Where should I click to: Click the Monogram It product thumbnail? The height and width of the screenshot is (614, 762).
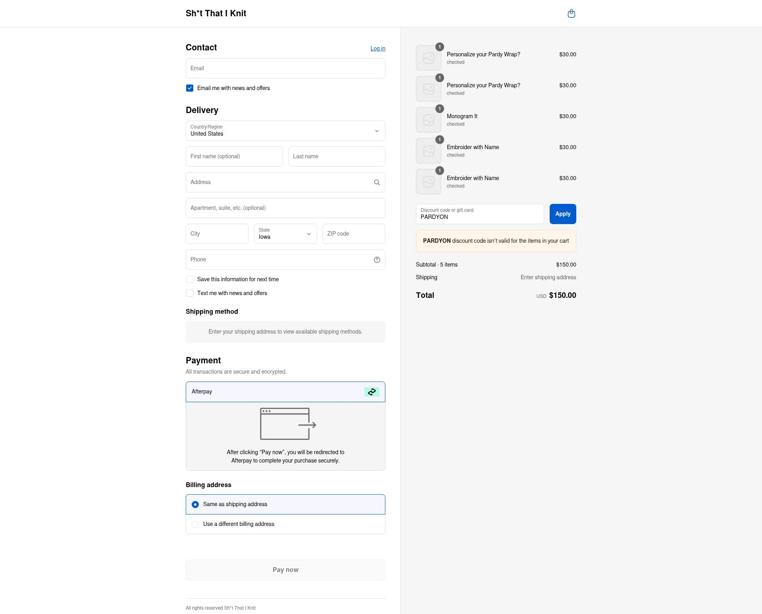tap(428, 119)
